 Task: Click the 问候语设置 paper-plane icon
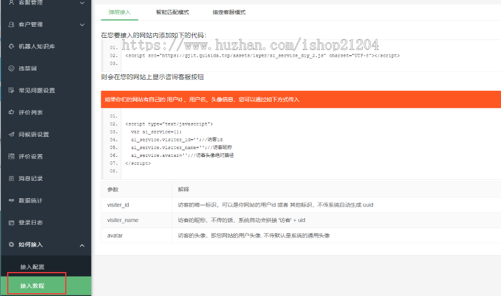tap(11, 135)
